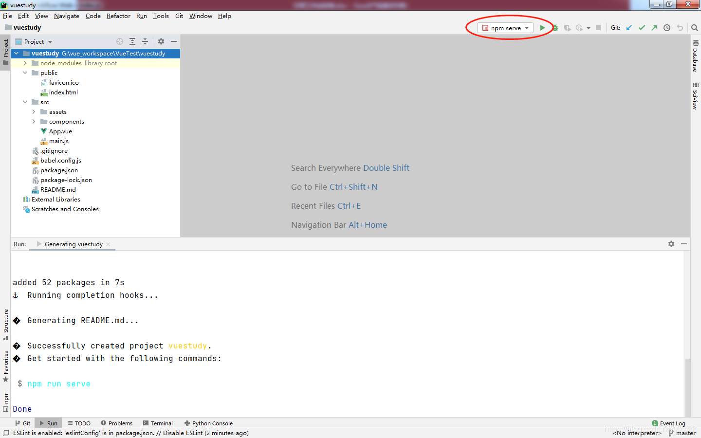
Task: Open the Tools menu
Action: click(x=161, y=16)
